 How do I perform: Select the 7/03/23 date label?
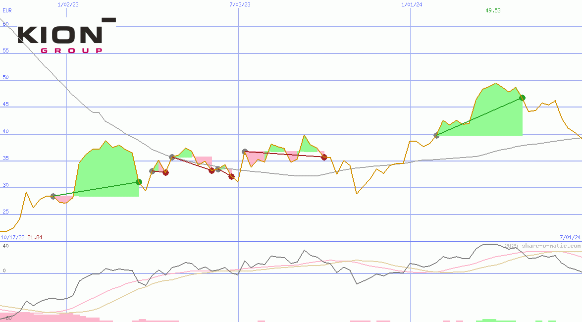240,4
